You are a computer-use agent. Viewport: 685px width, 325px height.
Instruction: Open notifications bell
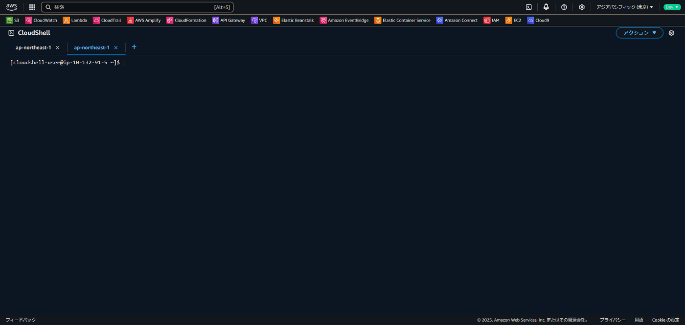coord(546,7)
